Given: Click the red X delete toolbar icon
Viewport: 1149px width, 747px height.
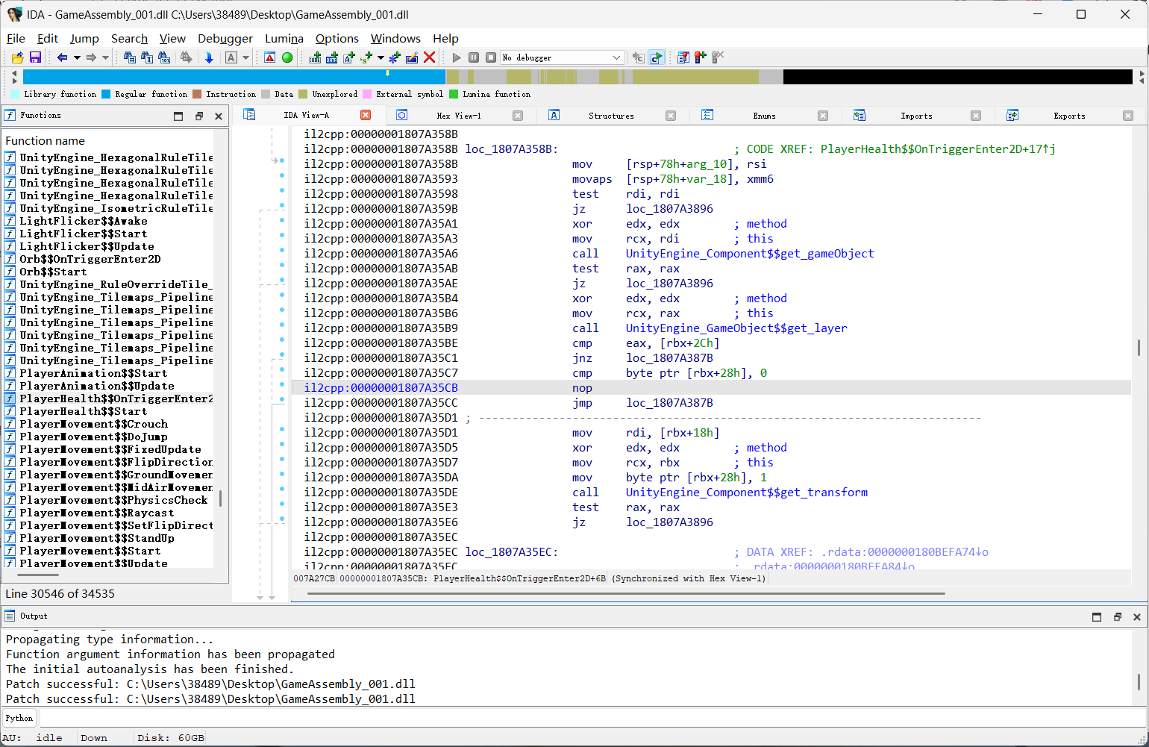Looking at the screenshot, I should 430,57.
